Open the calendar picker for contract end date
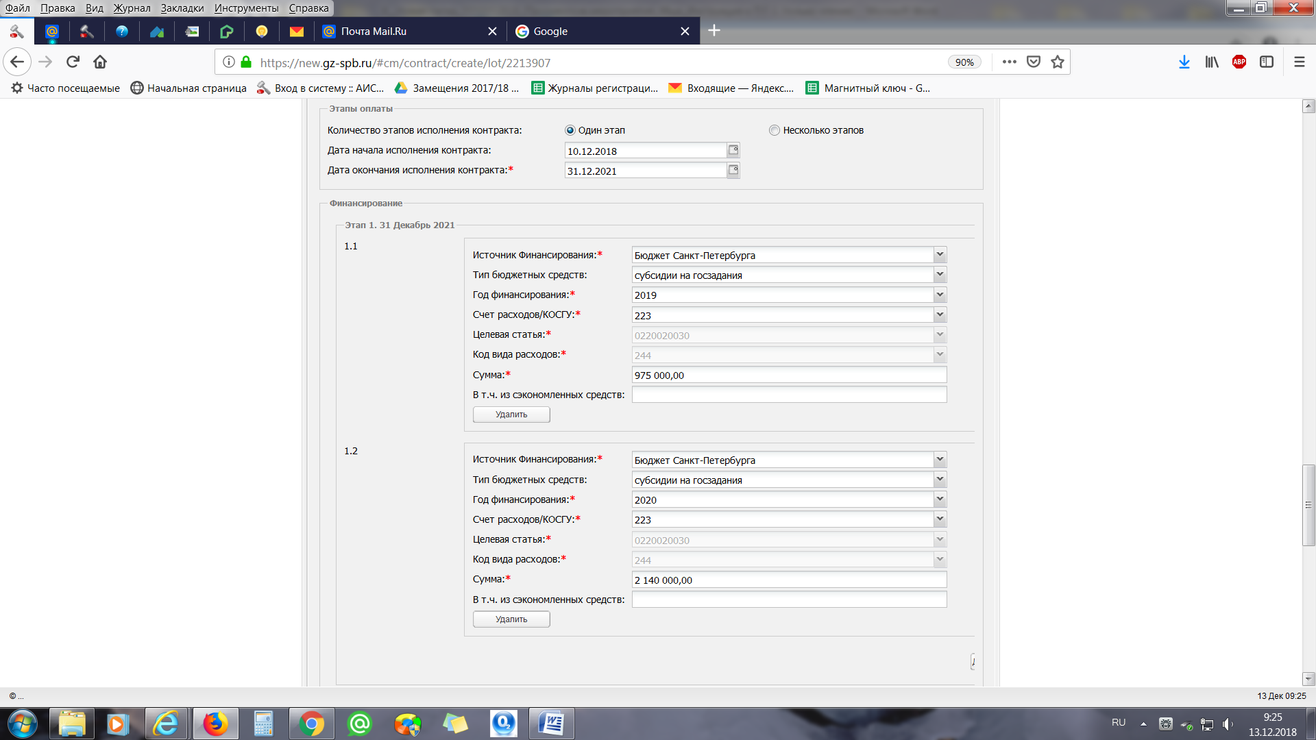The image size is (1316, 740). pyautogui.click(x=733, y=170)
